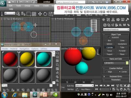Select the cyan material sample slot
The height and width of the screenshot is (98, 131).
pyautogui.click(x=44, y=59)
